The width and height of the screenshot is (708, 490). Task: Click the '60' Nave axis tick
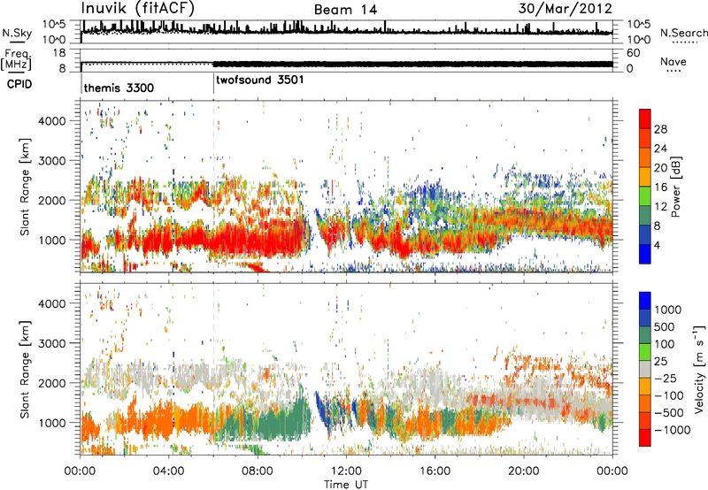634,53
